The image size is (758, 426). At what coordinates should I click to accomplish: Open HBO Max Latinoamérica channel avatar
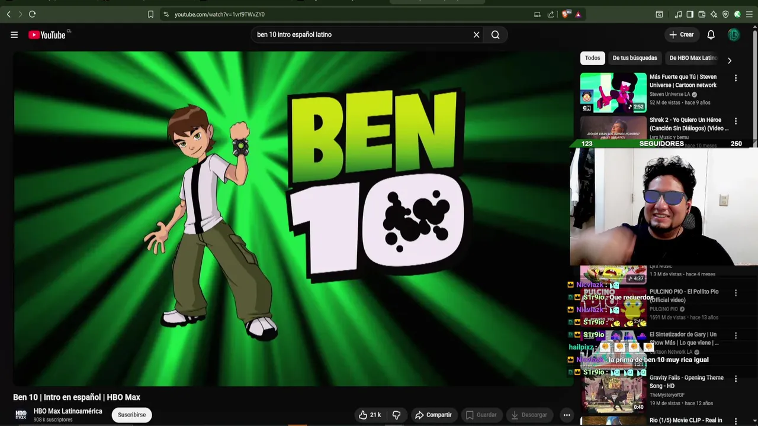[21, 415]
